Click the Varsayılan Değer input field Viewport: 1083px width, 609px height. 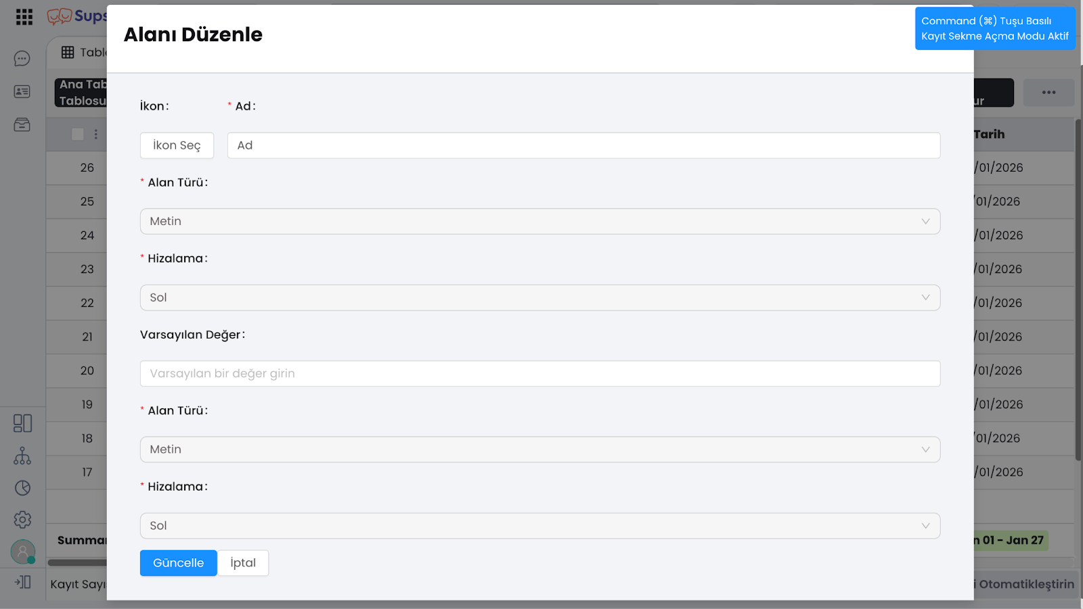point(539,374)
